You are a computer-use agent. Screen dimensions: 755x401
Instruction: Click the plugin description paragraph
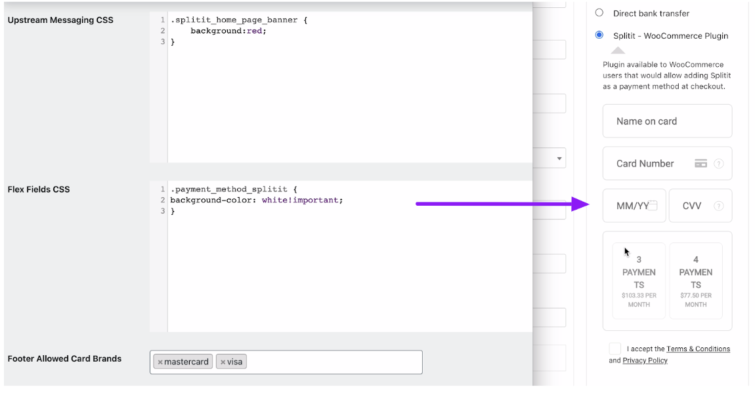(667, 75)
